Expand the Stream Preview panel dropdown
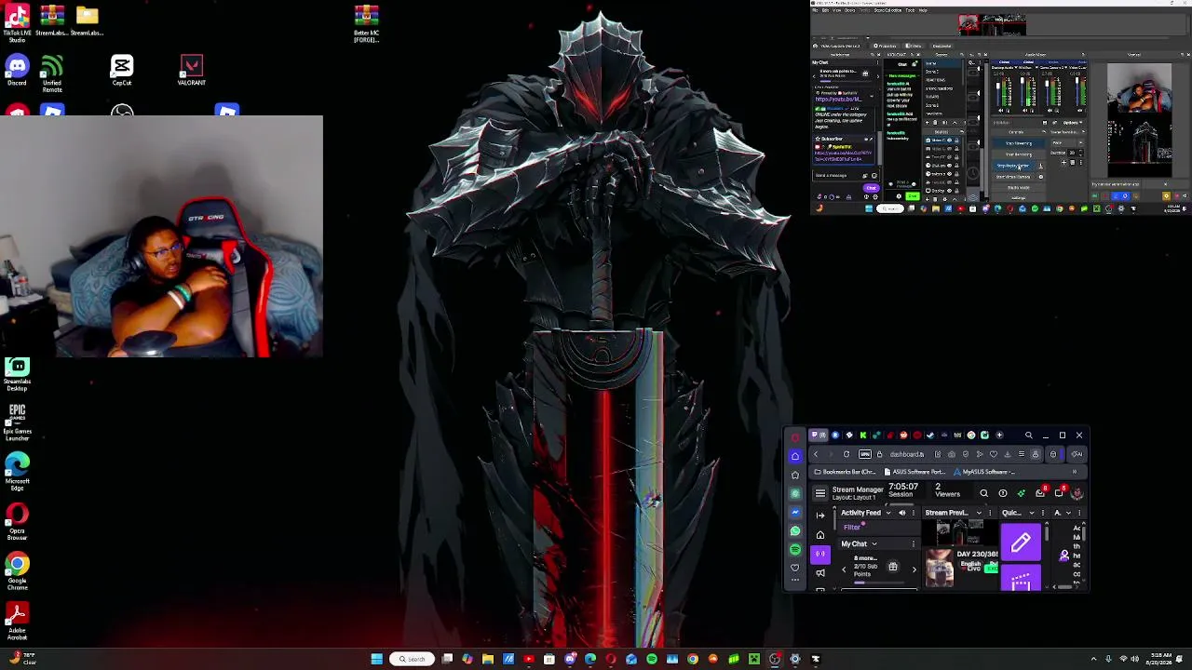 pyautogui.click(x=978, y=513)
